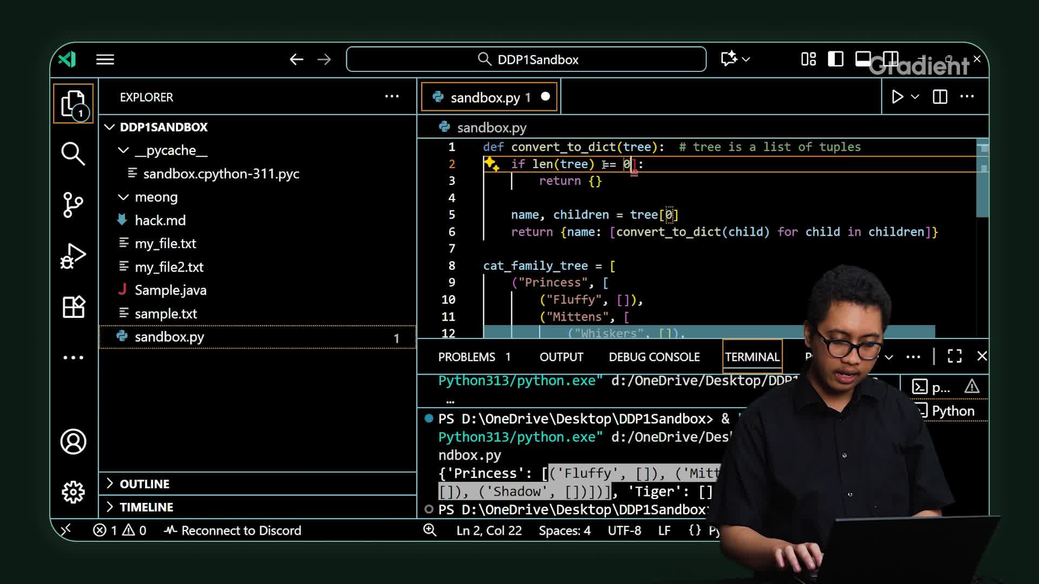Open the Accounts menu icon

coord(73,442)
